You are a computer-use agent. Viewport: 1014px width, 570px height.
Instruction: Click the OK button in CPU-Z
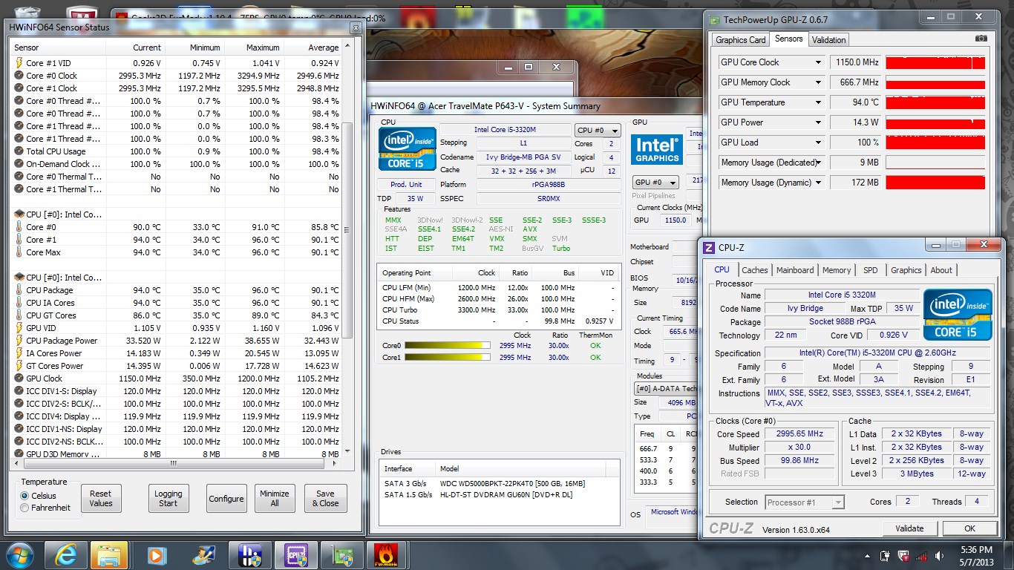(969, 528)
